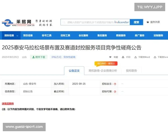
Task: Click the 采招网 site logo
Action: pyautogui.click(x=18, y=23)
